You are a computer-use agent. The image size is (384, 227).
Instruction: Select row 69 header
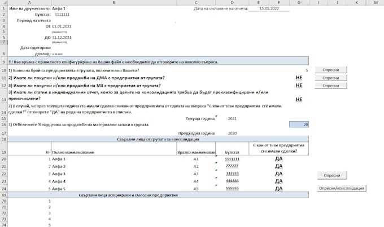(x=4, y=195)
